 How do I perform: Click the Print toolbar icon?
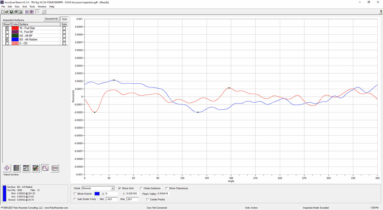click(16, 12)
